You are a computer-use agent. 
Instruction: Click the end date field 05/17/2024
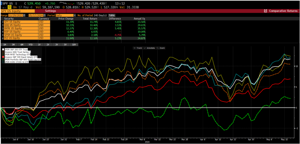pos(36,15)
